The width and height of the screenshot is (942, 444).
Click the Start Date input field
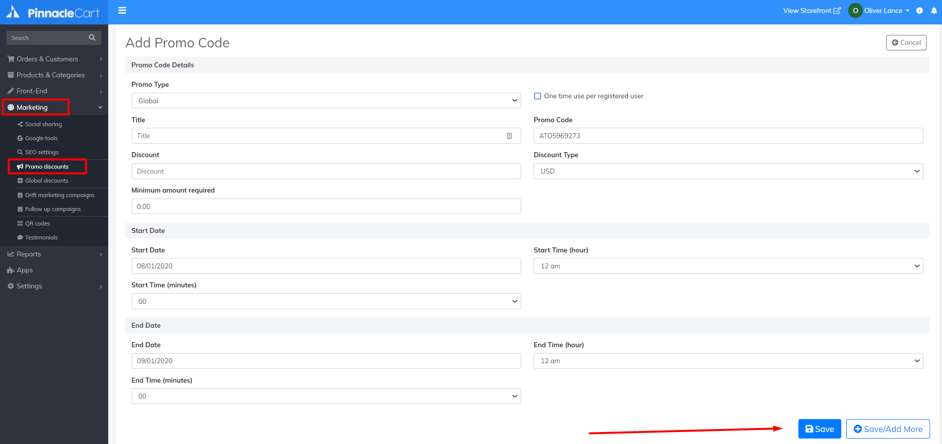pos(326,266)
